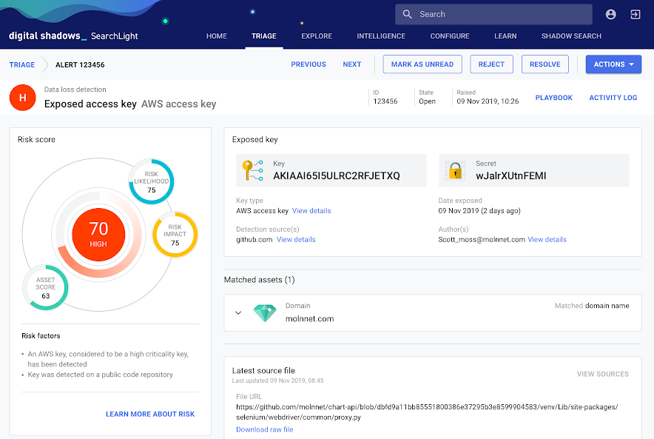Click the Raised date 09 Nov 2019, 10:26

pos(487,101)
